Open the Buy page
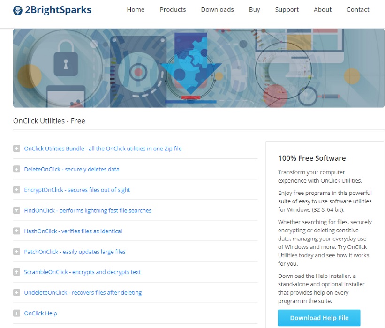385x328 pixels. (255, 9)
